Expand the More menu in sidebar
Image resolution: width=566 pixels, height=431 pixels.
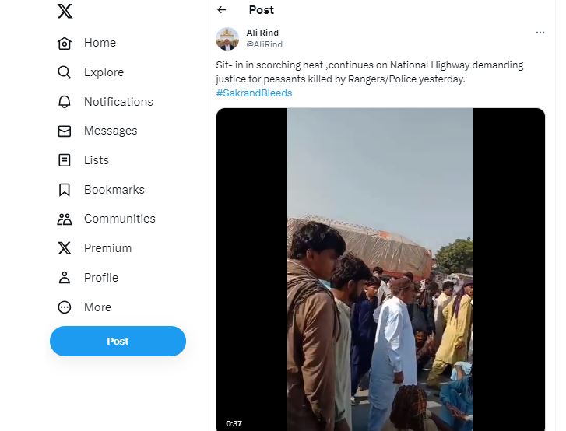click(x=65, y=307)
